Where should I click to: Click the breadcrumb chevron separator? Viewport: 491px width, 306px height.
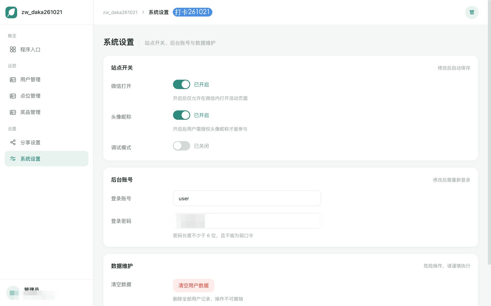(x=143, y=12)
